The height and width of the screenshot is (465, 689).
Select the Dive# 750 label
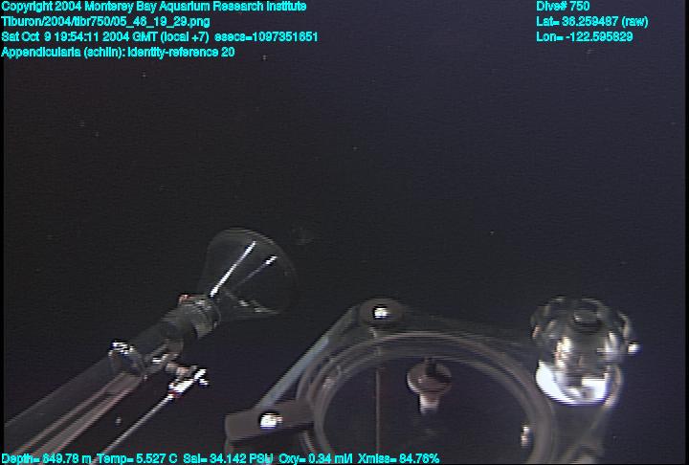tap(563, 7)
